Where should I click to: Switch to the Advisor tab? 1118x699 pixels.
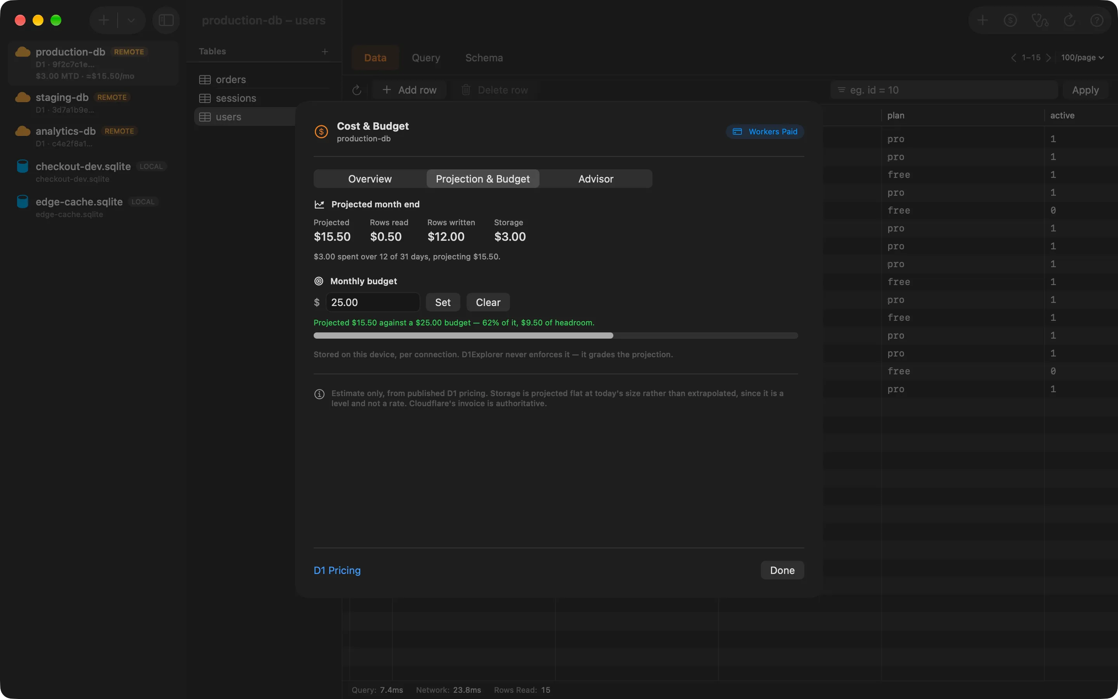pyautogui.click(x=595, y=179)
